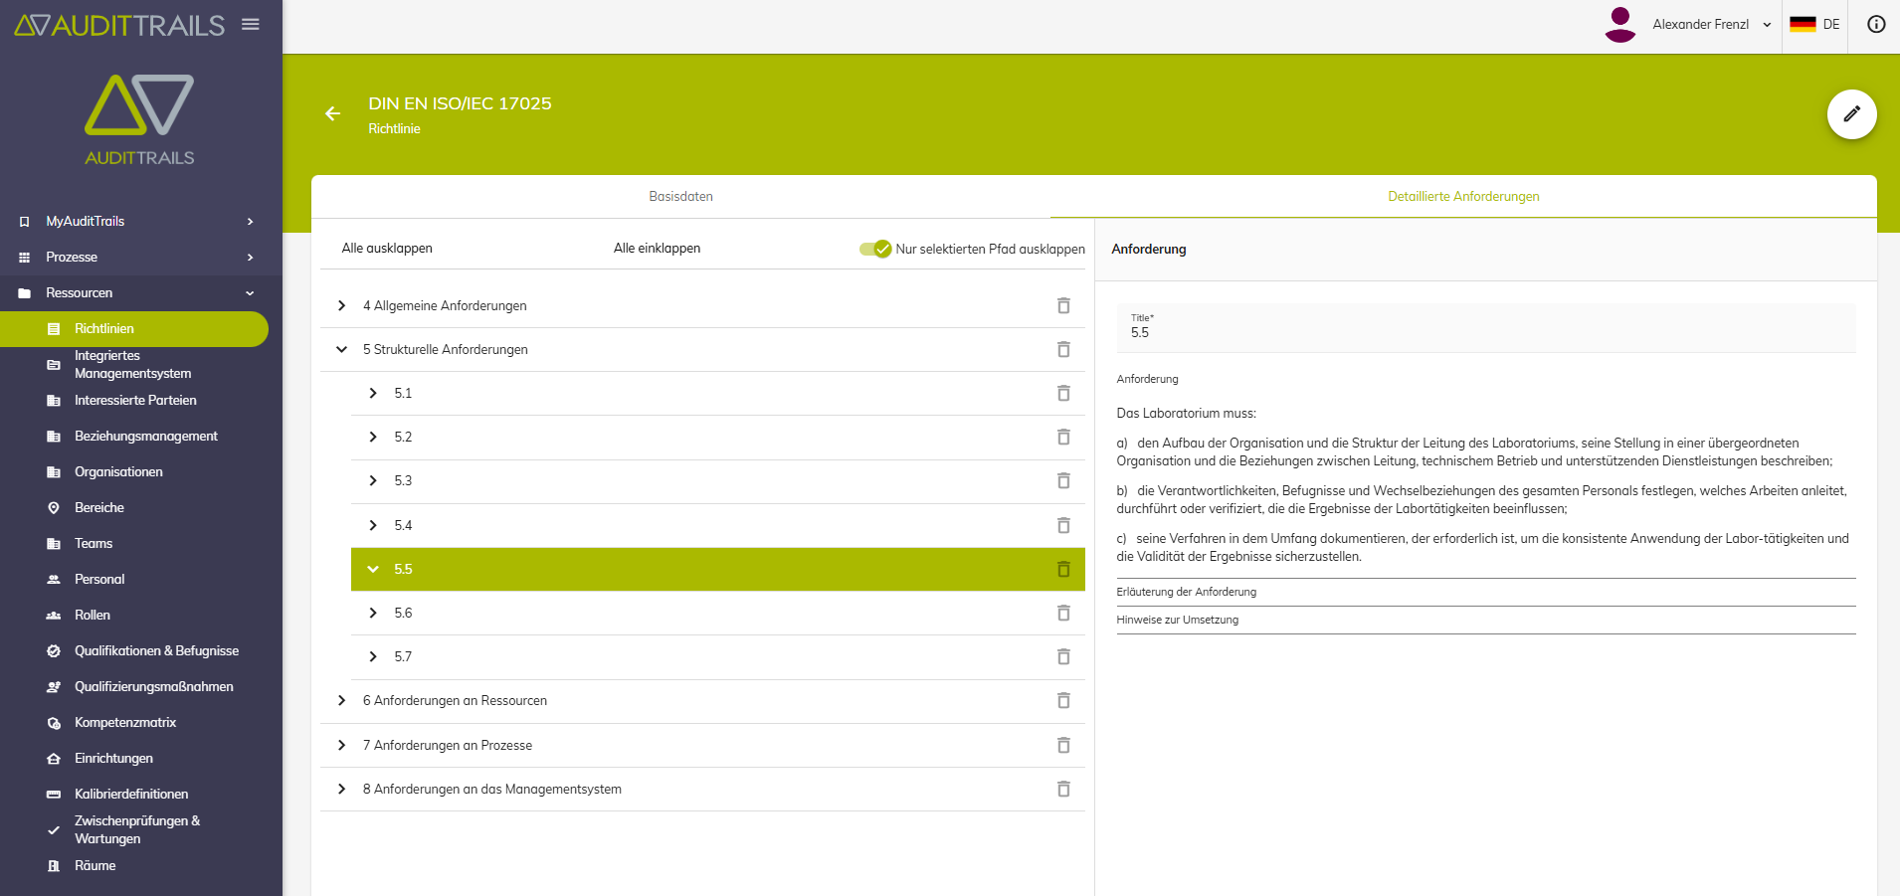
Task: Delete row 5 Strukturelle Anforderungen
Action: 1063,349
